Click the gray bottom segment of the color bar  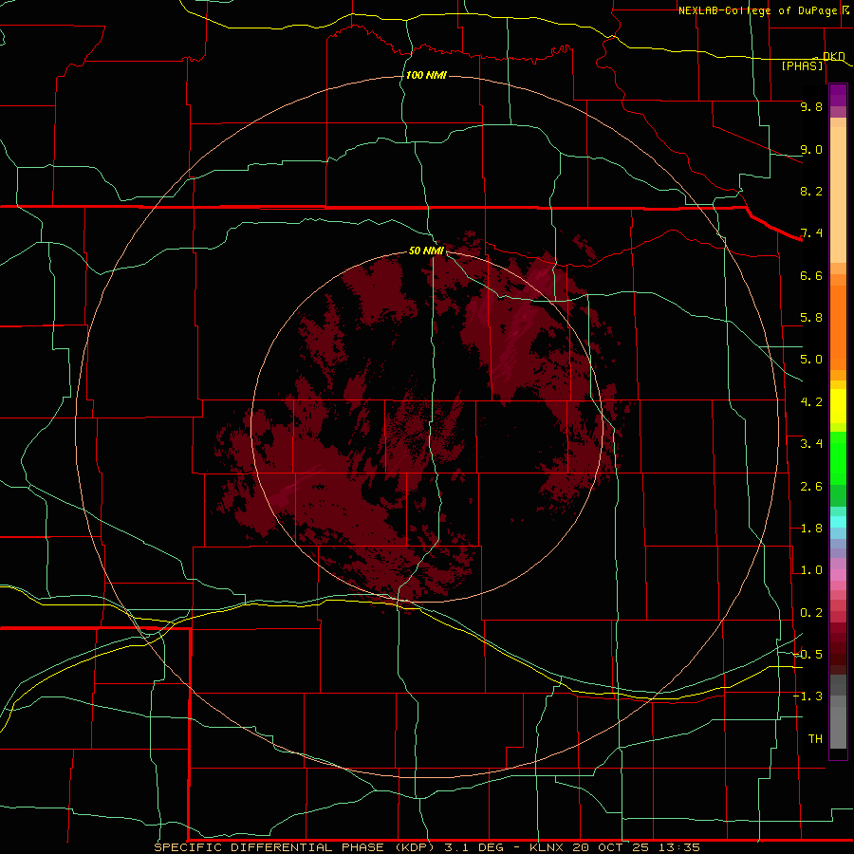click(838, 727)
